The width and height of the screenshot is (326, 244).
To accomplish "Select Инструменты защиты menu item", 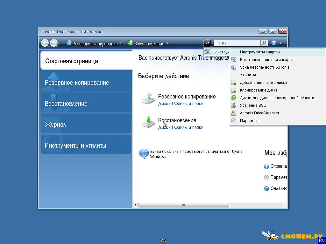I will click(277, 52).
